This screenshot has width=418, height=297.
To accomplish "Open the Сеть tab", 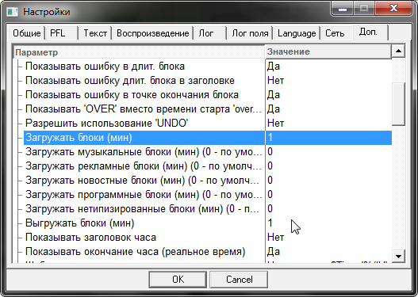I will pyautogui.click(x=336, y=33).
